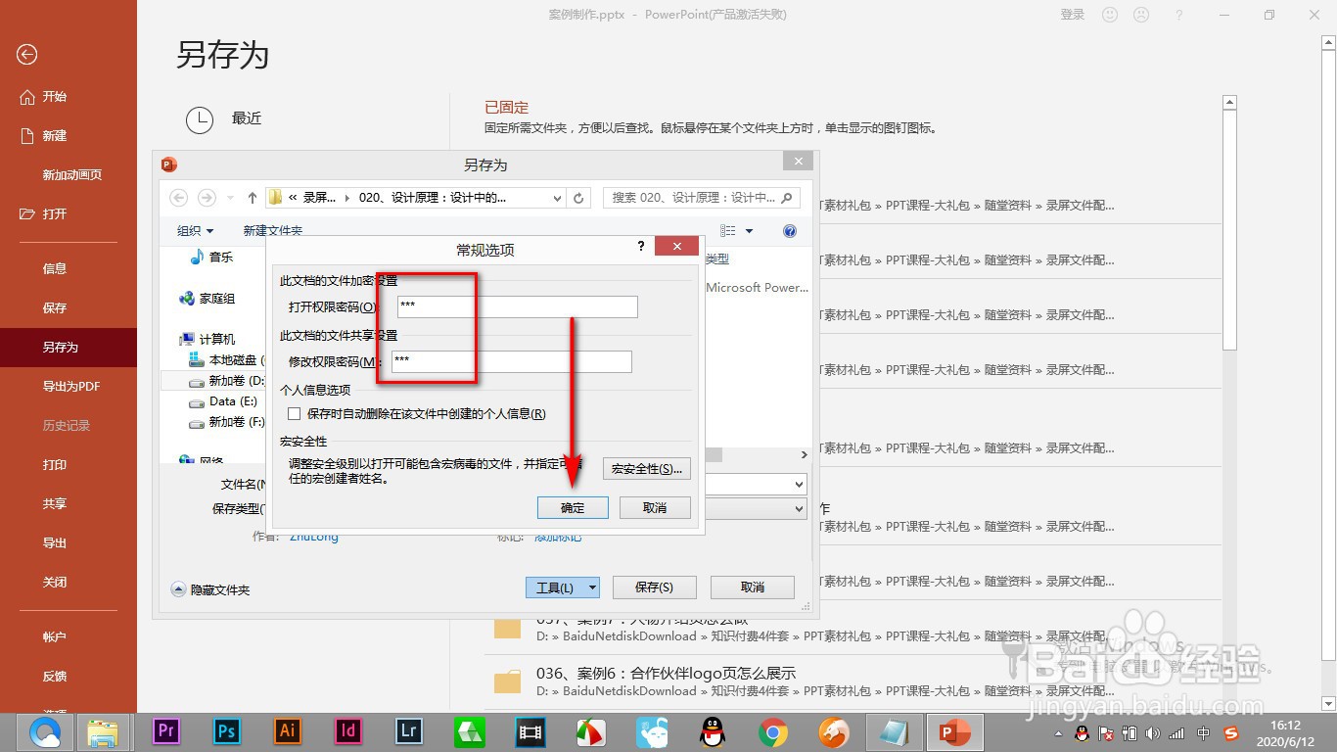Expand the address bar path dropdown
Screen dimensions: 1337x752
click(x=558, y=198)
